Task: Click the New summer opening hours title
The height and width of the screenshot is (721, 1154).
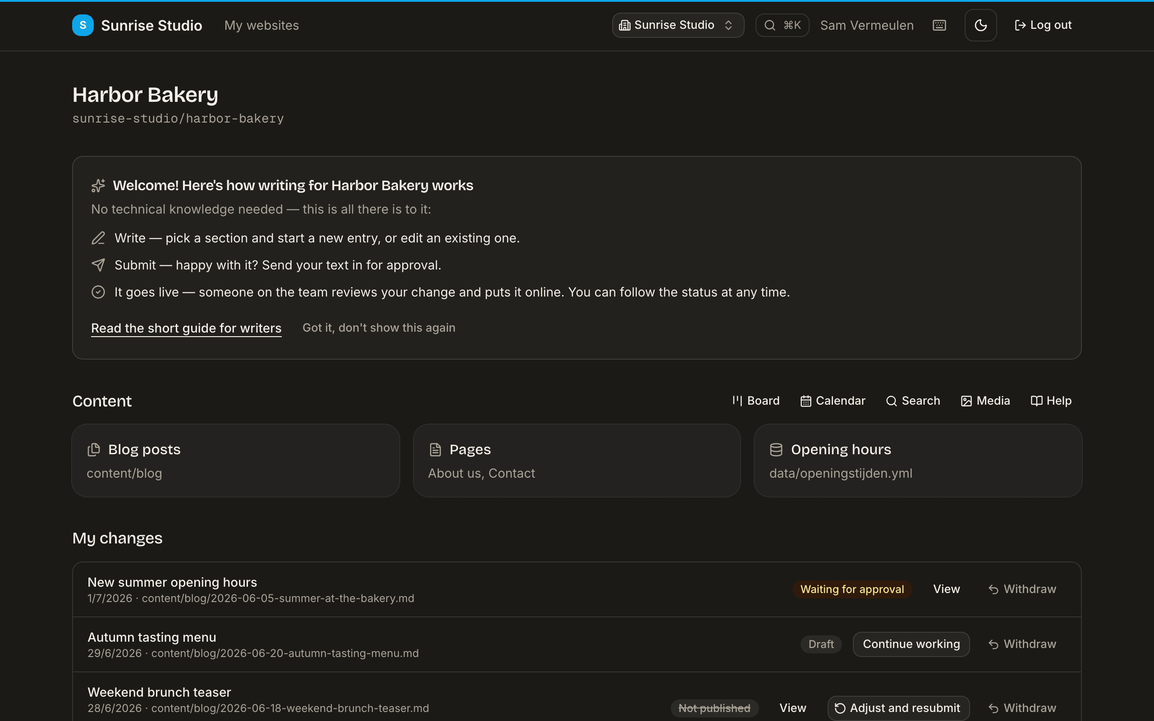Action: pyautogui.click(x=172, y=582)
